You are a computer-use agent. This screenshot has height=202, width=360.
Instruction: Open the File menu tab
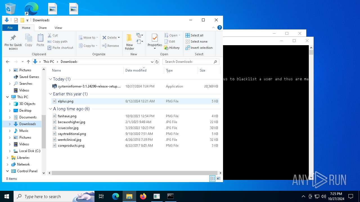point(10,28)
